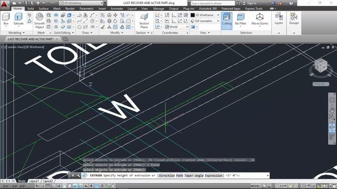Switch to the Home ribbon tab
Viewport: 337px width, 189px height.
click(x=17, y=8)
